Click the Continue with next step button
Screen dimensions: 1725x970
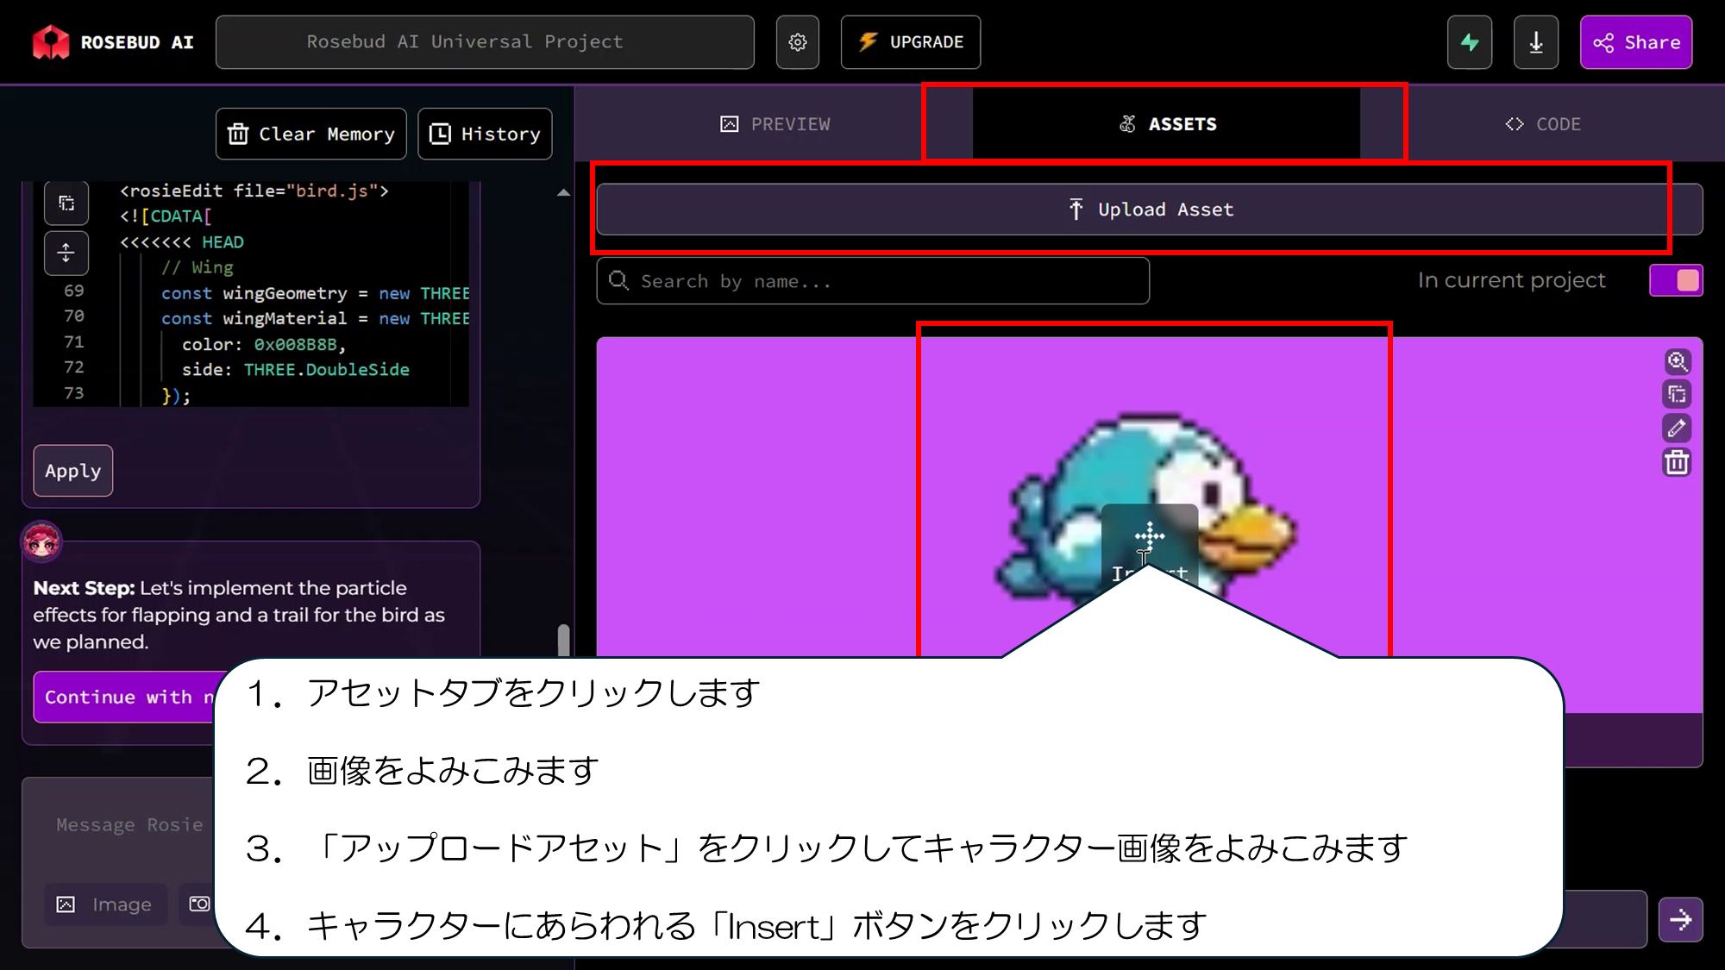(x=125, y=697)
